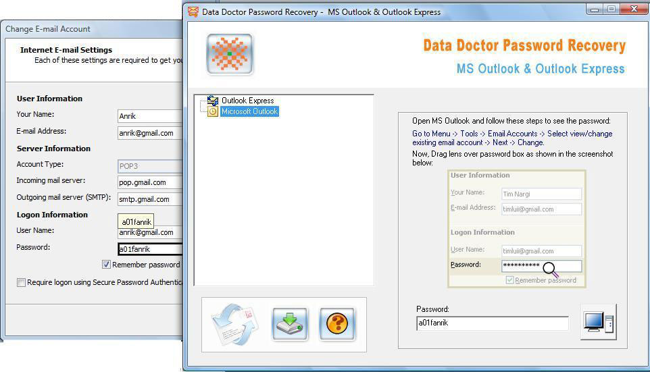Image resolution: width=650 pixels, height=372 pixels.
Task: Click the 'MS Outlook & Outlook Express' subtitle
Action: point(541,69)
